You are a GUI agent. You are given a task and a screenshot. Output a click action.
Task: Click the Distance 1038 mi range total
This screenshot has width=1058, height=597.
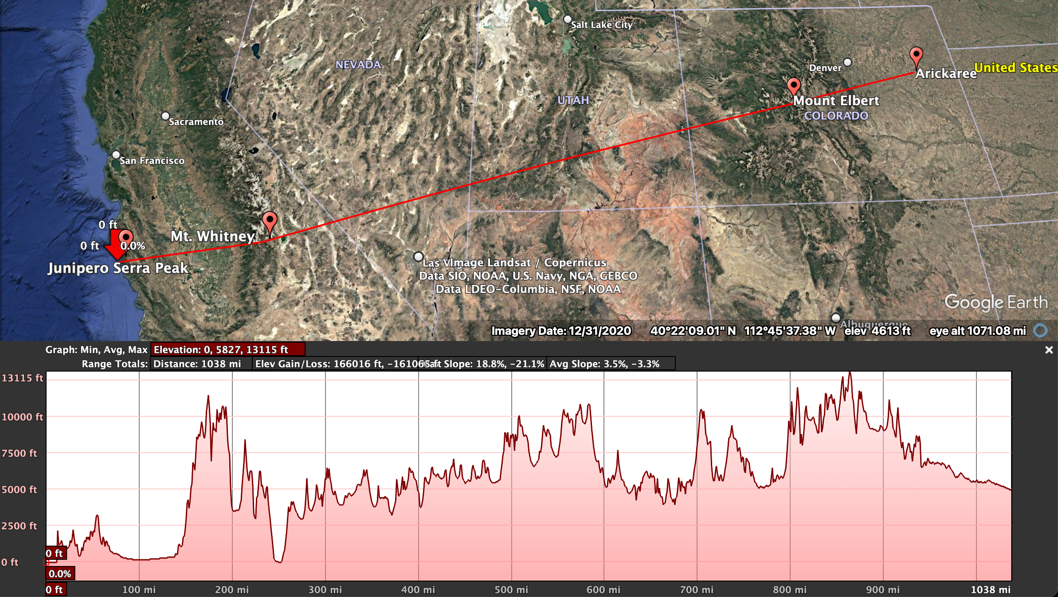point(197,364)
